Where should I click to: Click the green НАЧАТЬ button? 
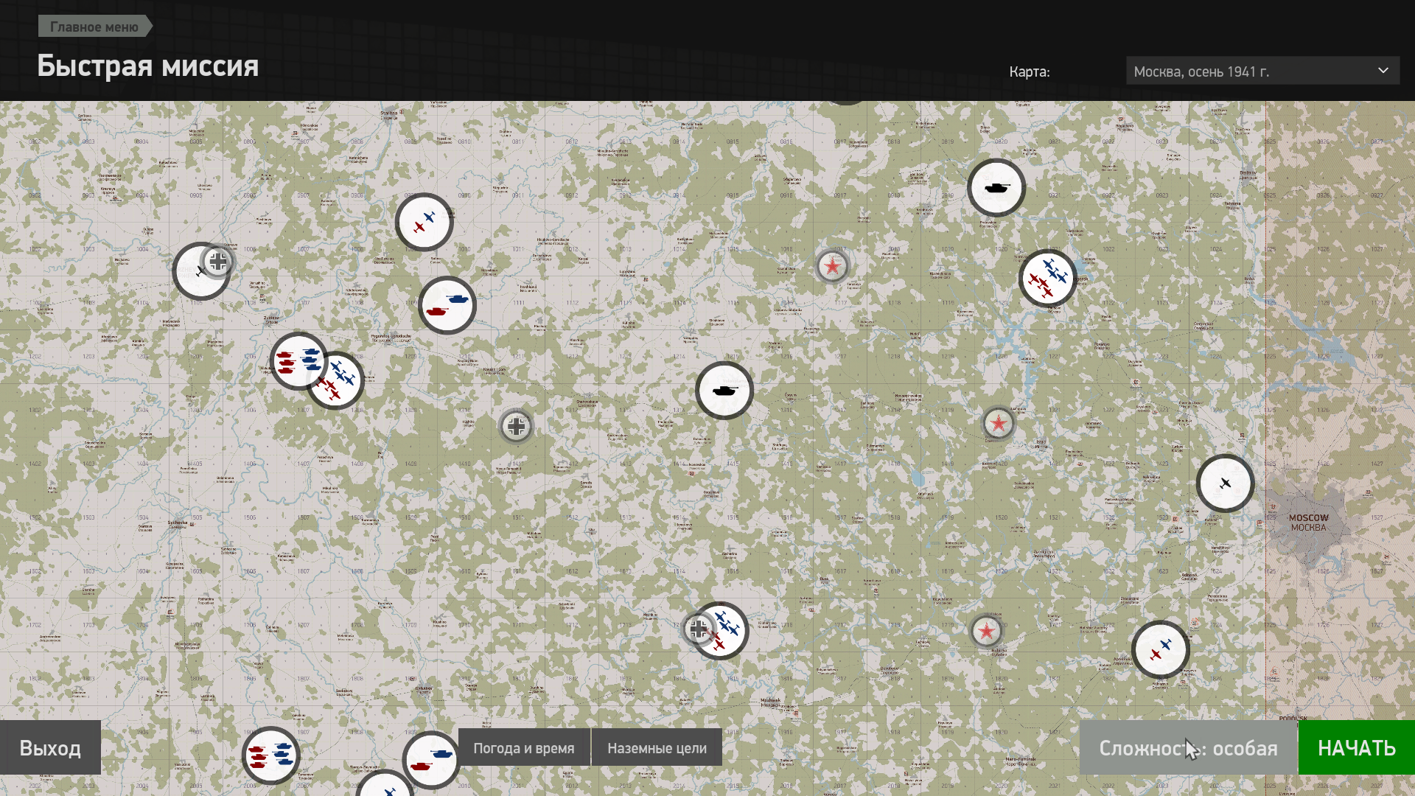pos(1357,748)
